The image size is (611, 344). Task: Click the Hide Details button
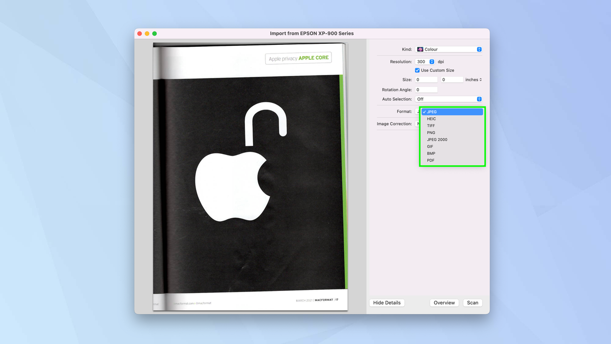[x=386, y=302]
